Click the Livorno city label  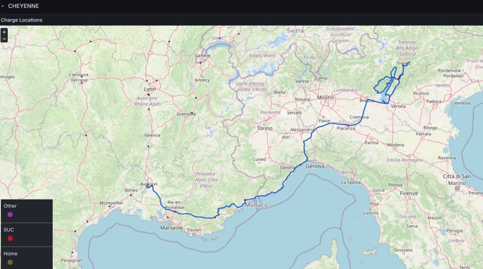click(x=371, y=213)
